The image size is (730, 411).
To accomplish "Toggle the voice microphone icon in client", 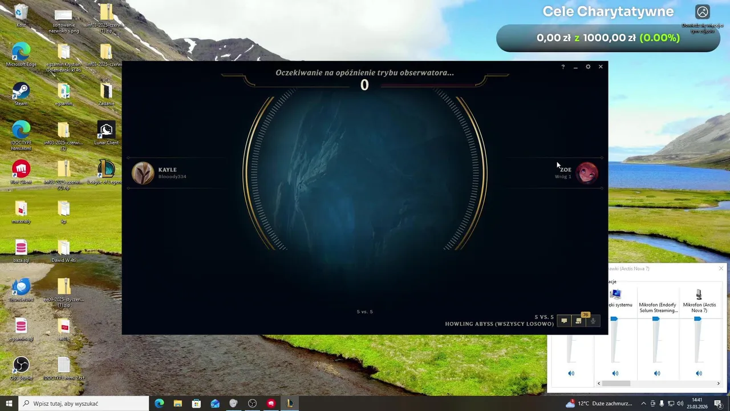I will click(x=593, y=321).
